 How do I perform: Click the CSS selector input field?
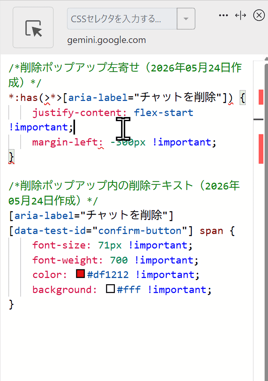tap(122, 19)
